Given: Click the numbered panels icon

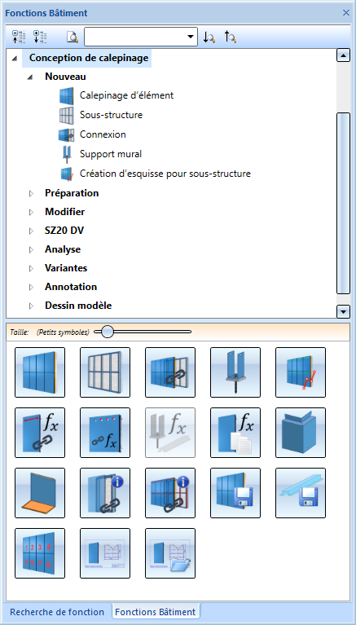Looking at the screenshot, I should coord(40,553).
